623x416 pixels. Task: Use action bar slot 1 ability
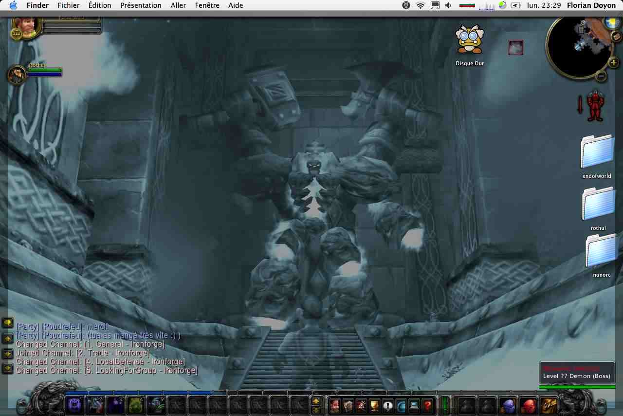tap(74, 405)
